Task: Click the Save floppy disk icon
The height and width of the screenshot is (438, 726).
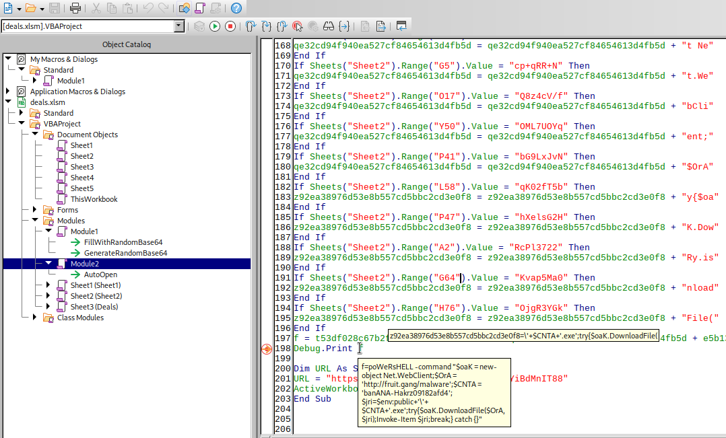Action: pos(54,8)
